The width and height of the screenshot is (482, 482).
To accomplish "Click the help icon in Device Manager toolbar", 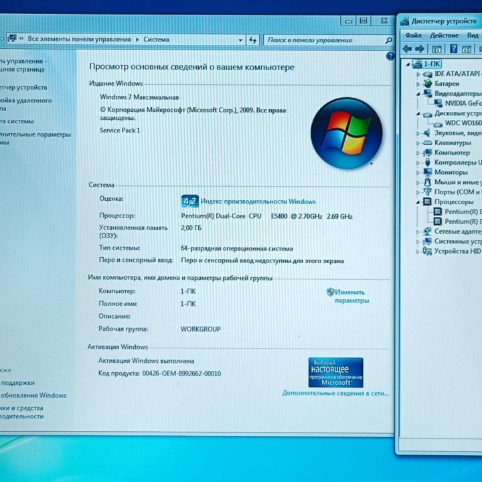I will pos(453,49).
